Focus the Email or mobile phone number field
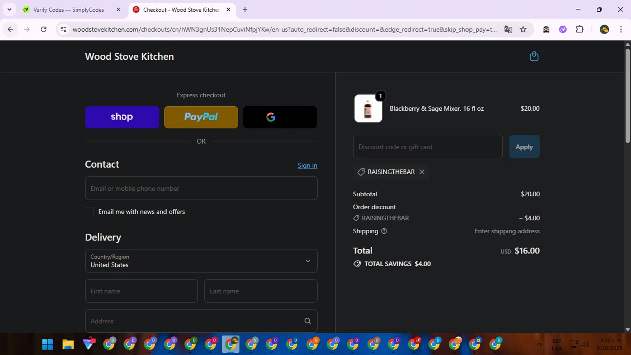The height and width of the screenshot is (355, 631). point(201,188)
